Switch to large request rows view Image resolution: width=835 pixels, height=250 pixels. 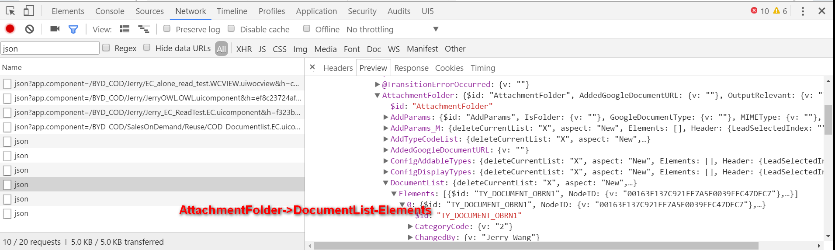[x=125, y=29]
